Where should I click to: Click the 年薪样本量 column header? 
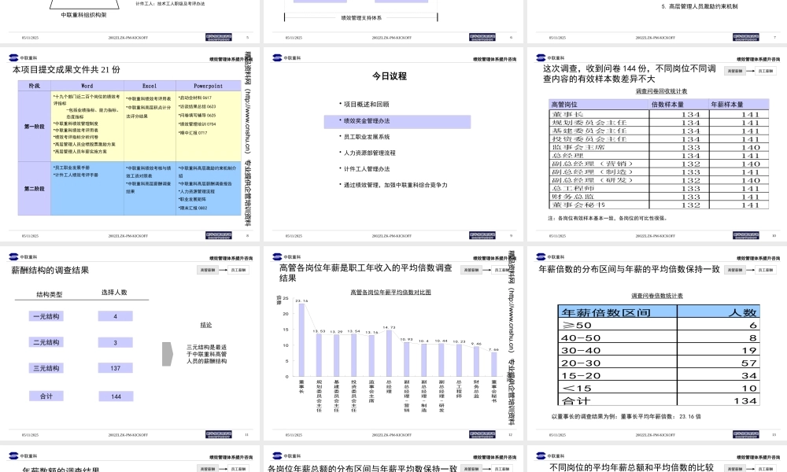pyautogui.click(x=739, y=105)
